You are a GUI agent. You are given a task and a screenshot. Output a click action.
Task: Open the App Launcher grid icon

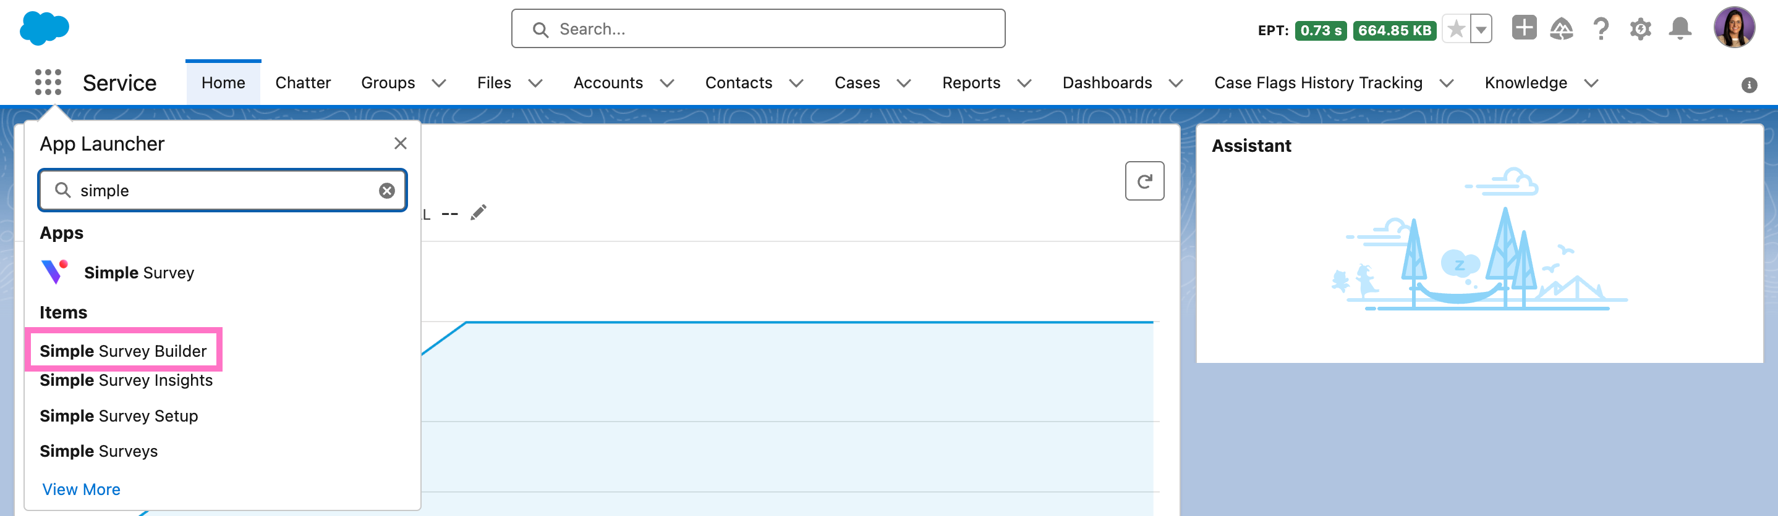coord(48,83)
